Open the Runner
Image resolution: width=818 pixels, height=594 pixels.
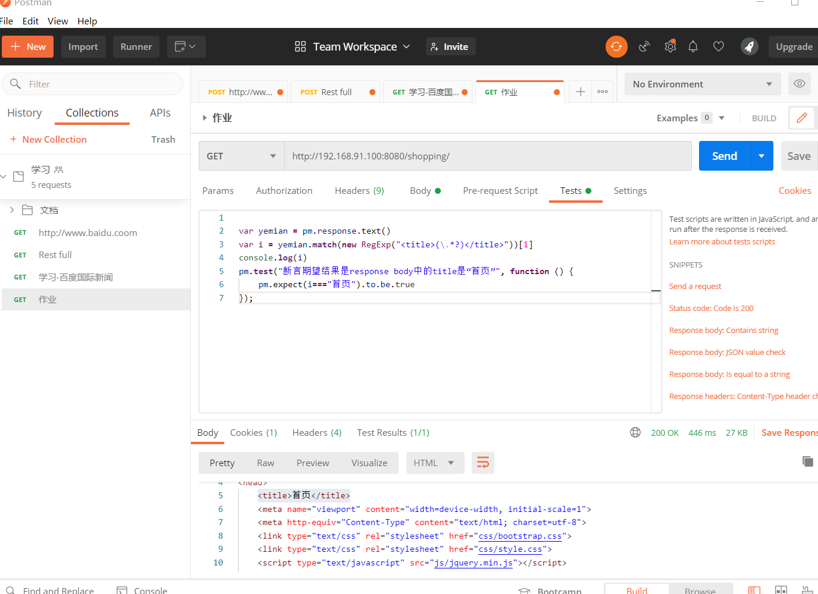click(x=136, y=46)
